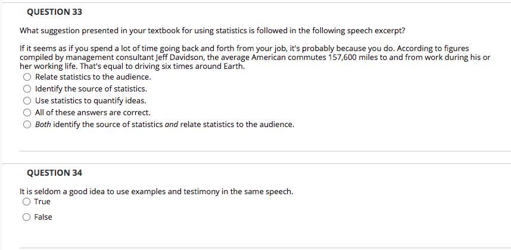Click the 'QUESTION 34' heading
511x250 pixels.
click(x=55, y=173)
